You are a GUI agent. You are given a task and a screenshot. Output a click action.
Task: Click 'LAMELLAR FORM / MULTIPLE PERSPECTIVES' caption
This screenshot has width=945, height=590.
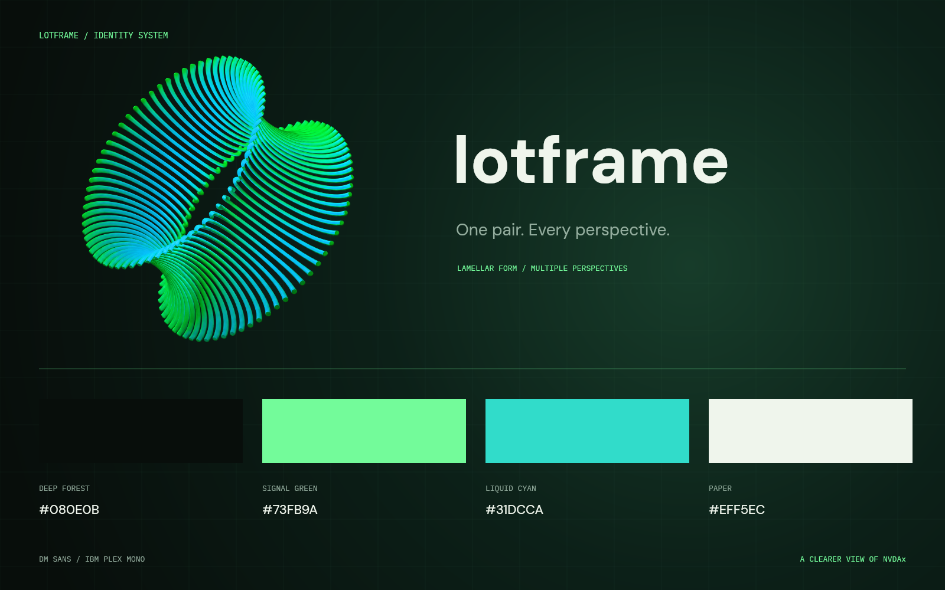point(542,268)
